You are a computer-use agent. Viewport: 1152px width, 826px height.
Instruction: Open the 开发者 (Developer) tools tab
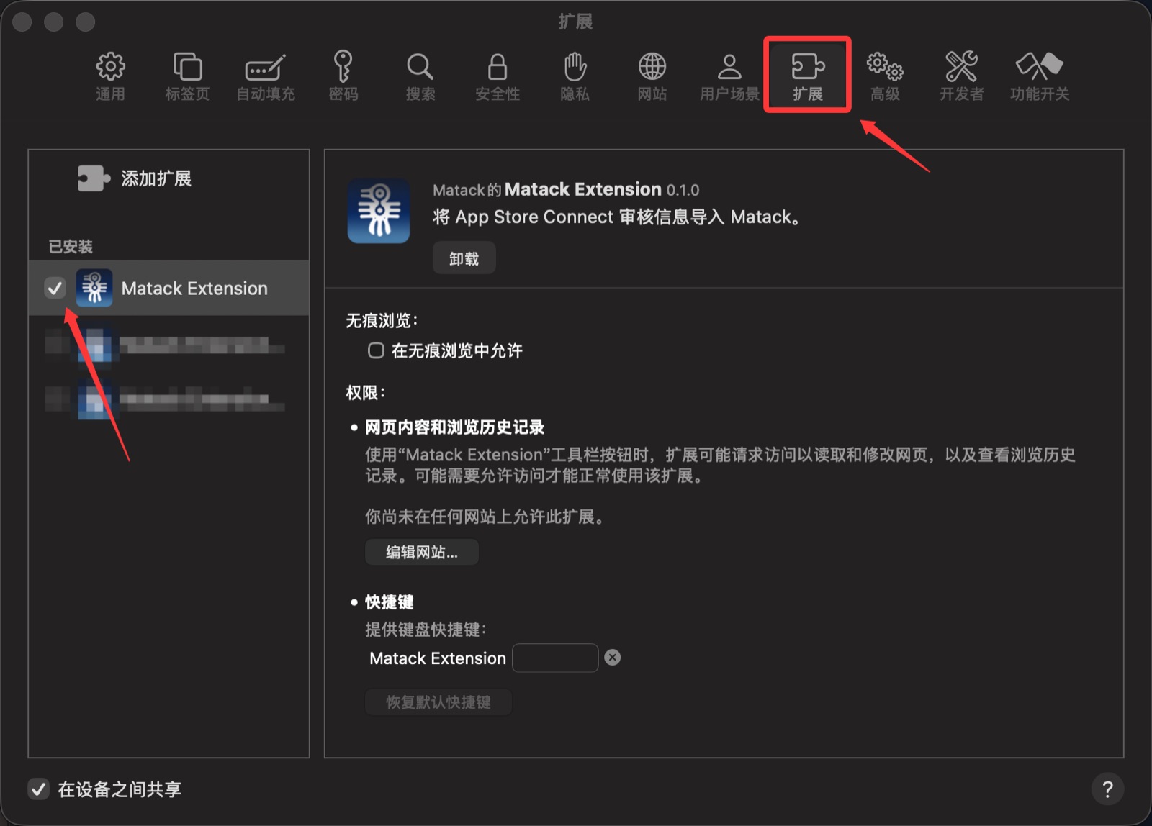(961, 76)
